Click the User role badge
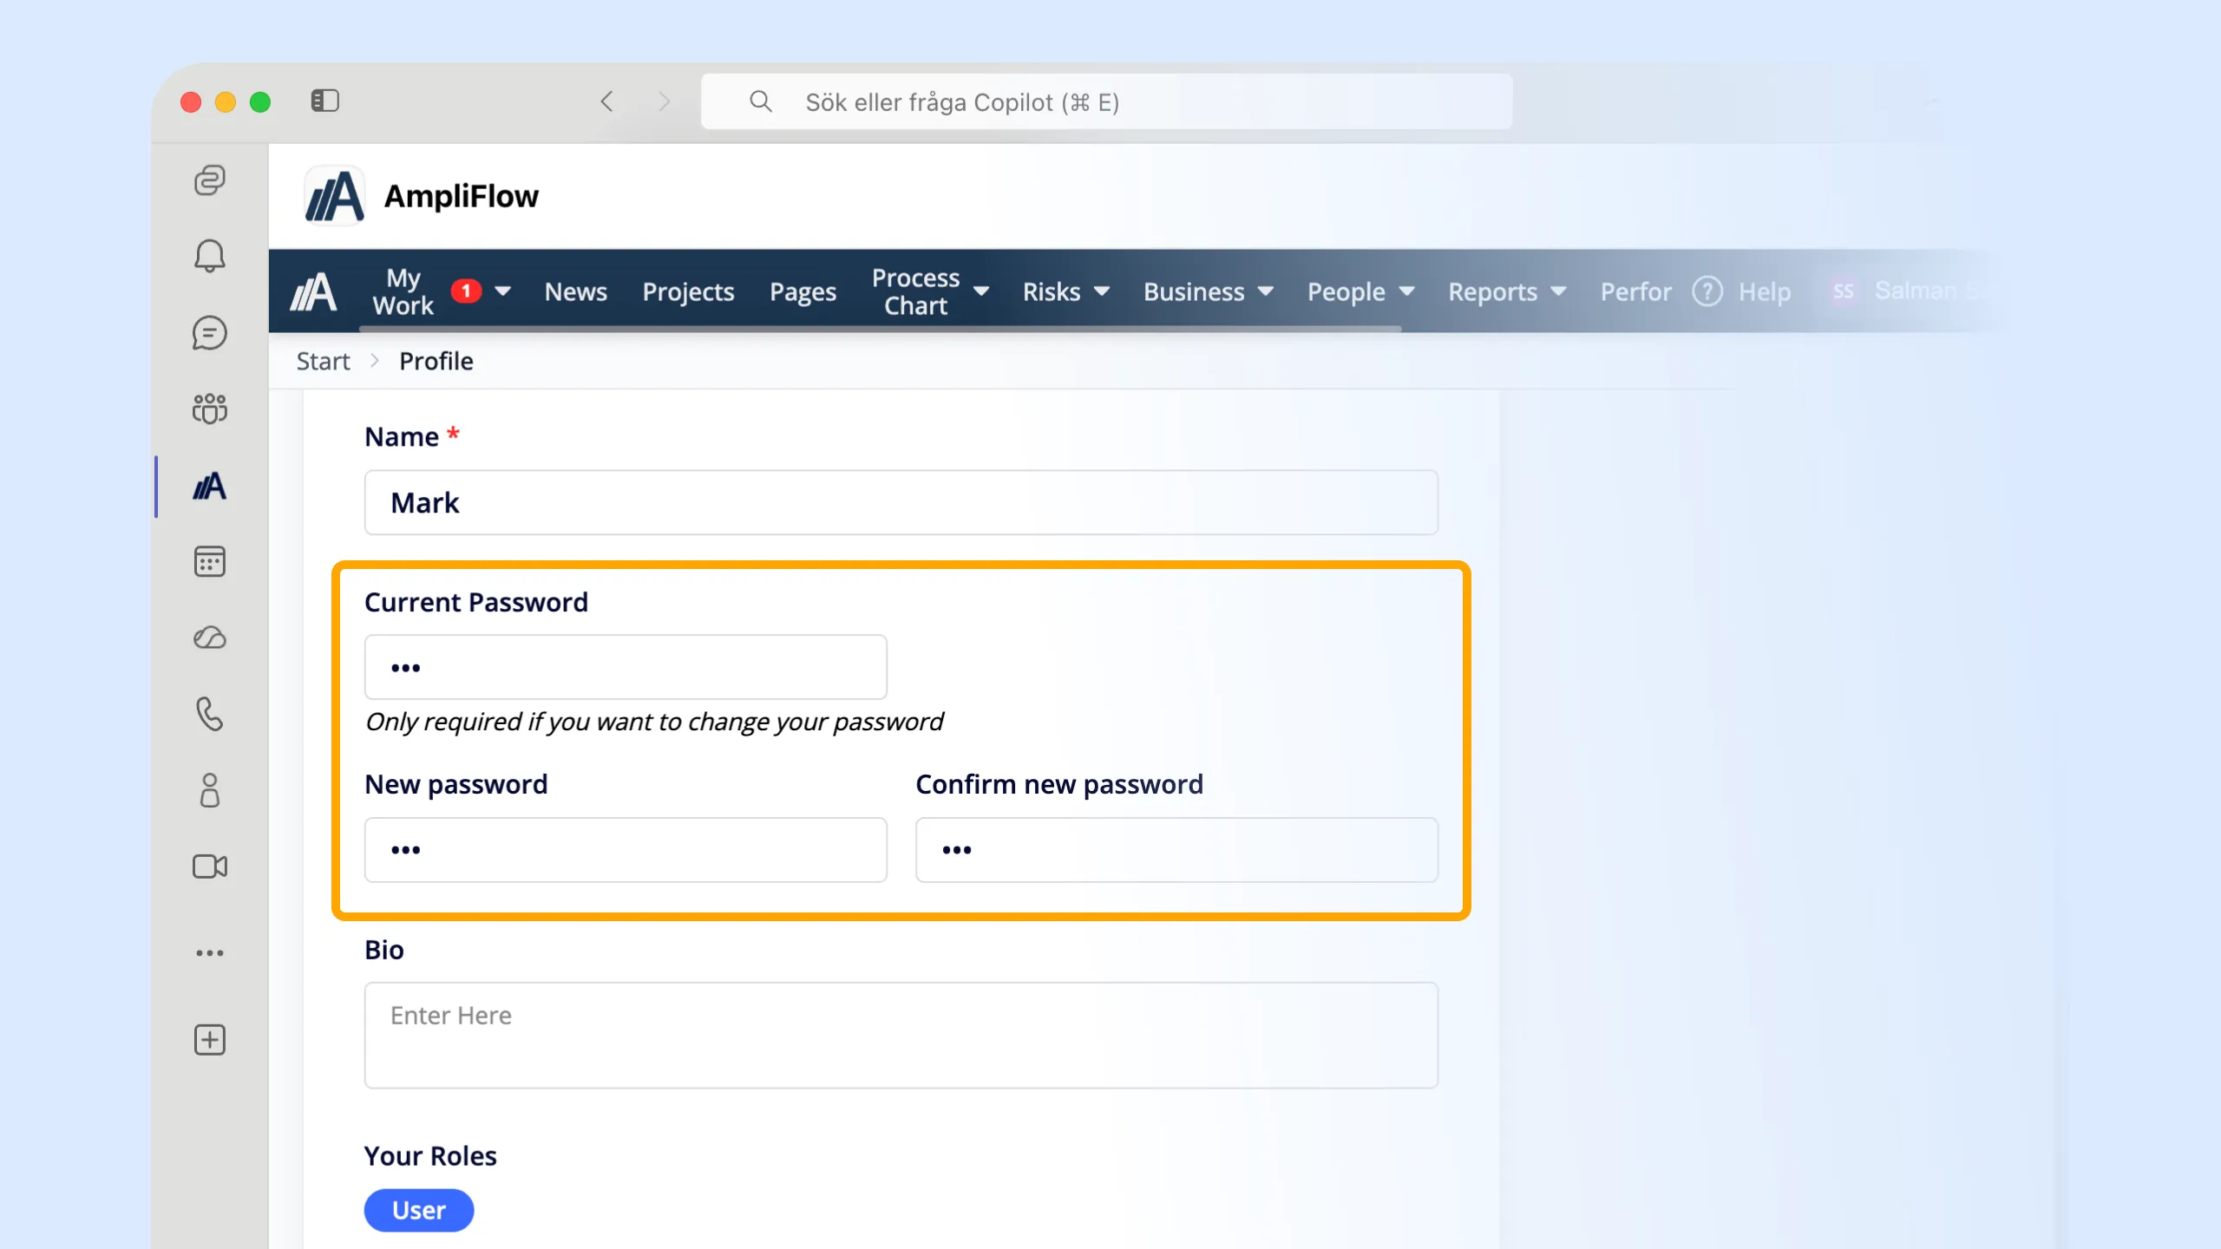Image resolution: width=2221 pixels, height=1249 pixels. 418,1210
